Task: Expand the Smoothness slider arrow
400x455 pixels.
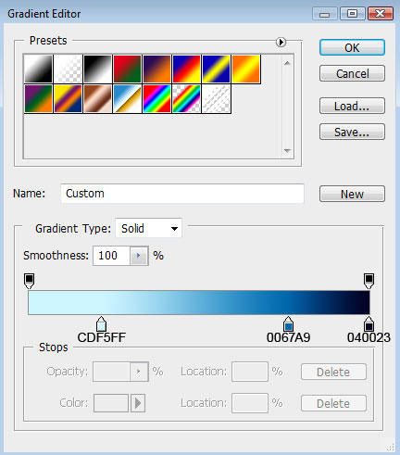Action: click(138, 256)
